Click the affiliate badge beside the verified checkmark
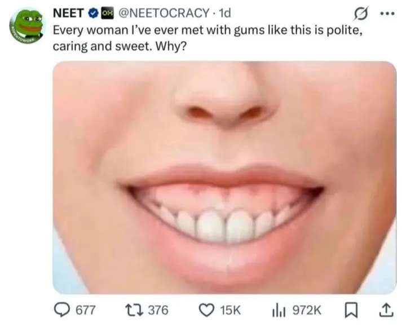 coord(107,13)
